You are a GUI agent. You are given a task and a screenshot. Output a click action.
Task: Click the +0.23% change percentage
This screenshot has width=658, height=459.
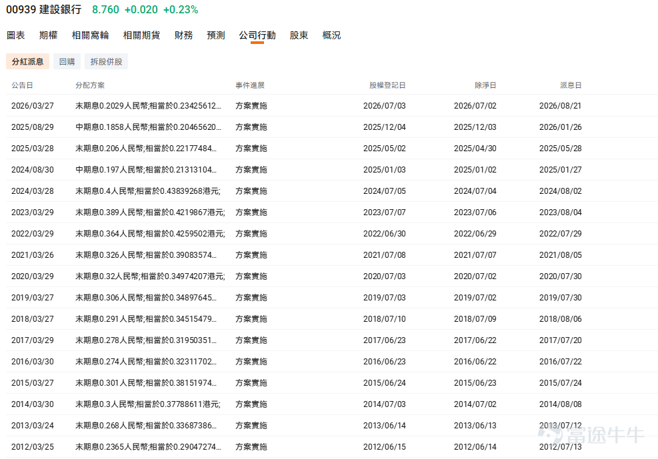click(181, 9)
